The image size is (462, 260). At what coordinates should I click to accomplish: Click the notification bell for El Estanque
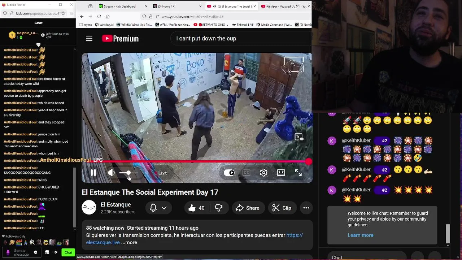pyautogui.click(x=153, y=208)
